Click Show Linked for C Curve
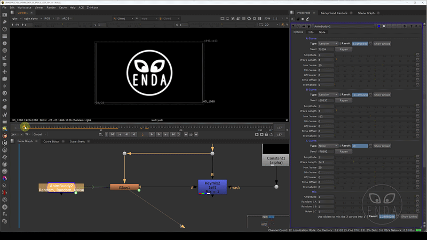 click(x=382, y=146)
